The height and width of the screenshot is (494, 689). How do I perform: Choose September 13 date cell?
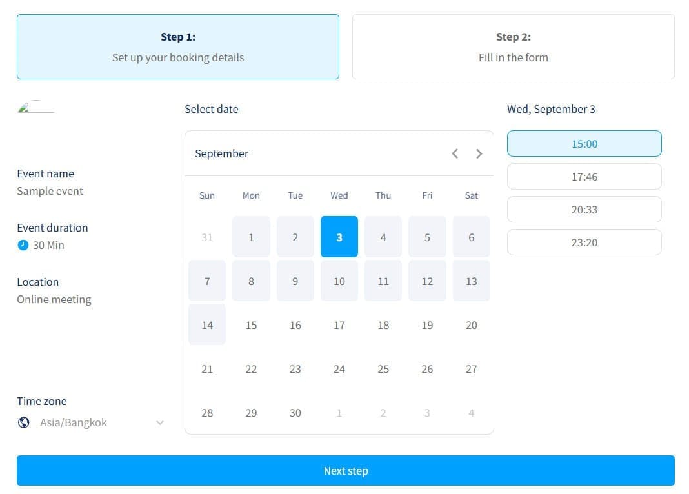(x=471, y=281)
